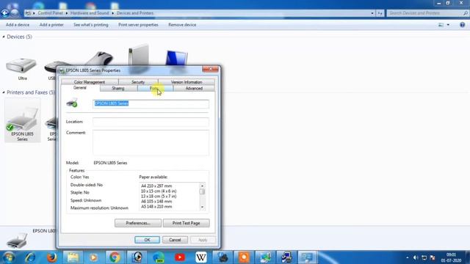Collapse the Devices (5) group
This screenshot has width=470, height=264.
pyautogui.click(x=4, y=37)
